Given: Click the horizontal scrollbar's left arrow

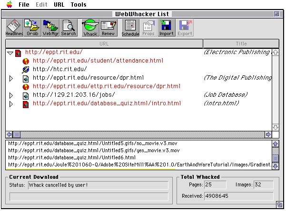Looking at the screenshot, I should 9,135.
